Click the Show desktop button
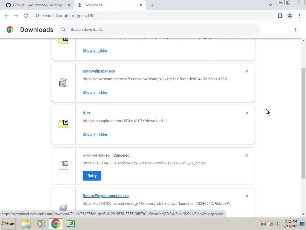Viewport: 306px width, 230px height. [303, 224]
